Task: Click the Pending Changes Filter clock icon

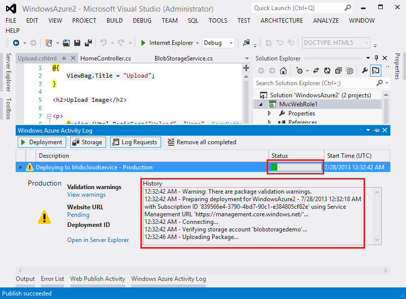Action: point(299,71)
